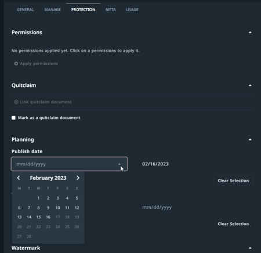Screen dimensions: 261x253
Task: Pick day 10 in the calendar
Action: [57, 208]
